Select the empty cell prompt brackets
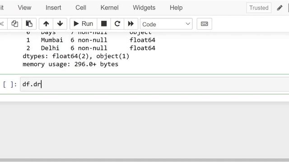The height and width of the screenshot is (162, 289). [x=10, y=84]
